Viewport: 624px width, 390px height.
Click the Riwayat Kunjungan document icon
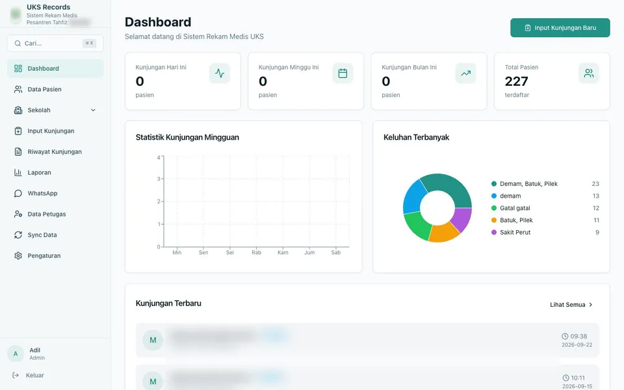pyautogui.click(x=18, y=151)
